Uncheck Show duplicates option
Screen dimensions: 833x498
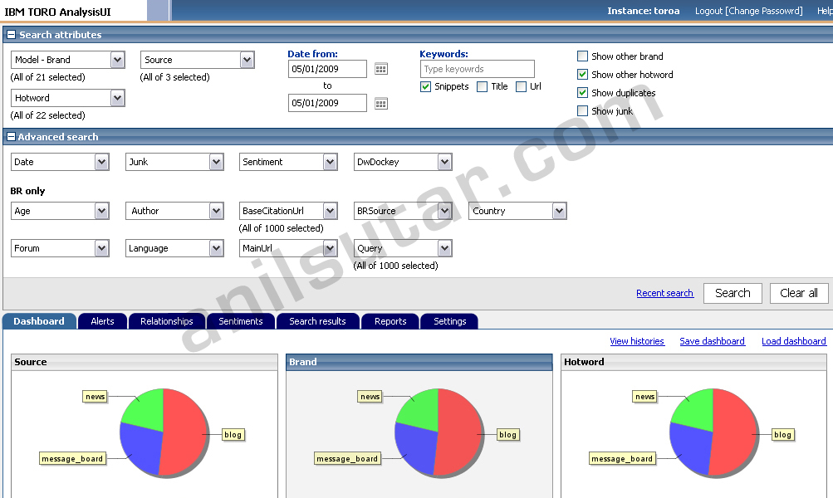(x=582, y=92)
